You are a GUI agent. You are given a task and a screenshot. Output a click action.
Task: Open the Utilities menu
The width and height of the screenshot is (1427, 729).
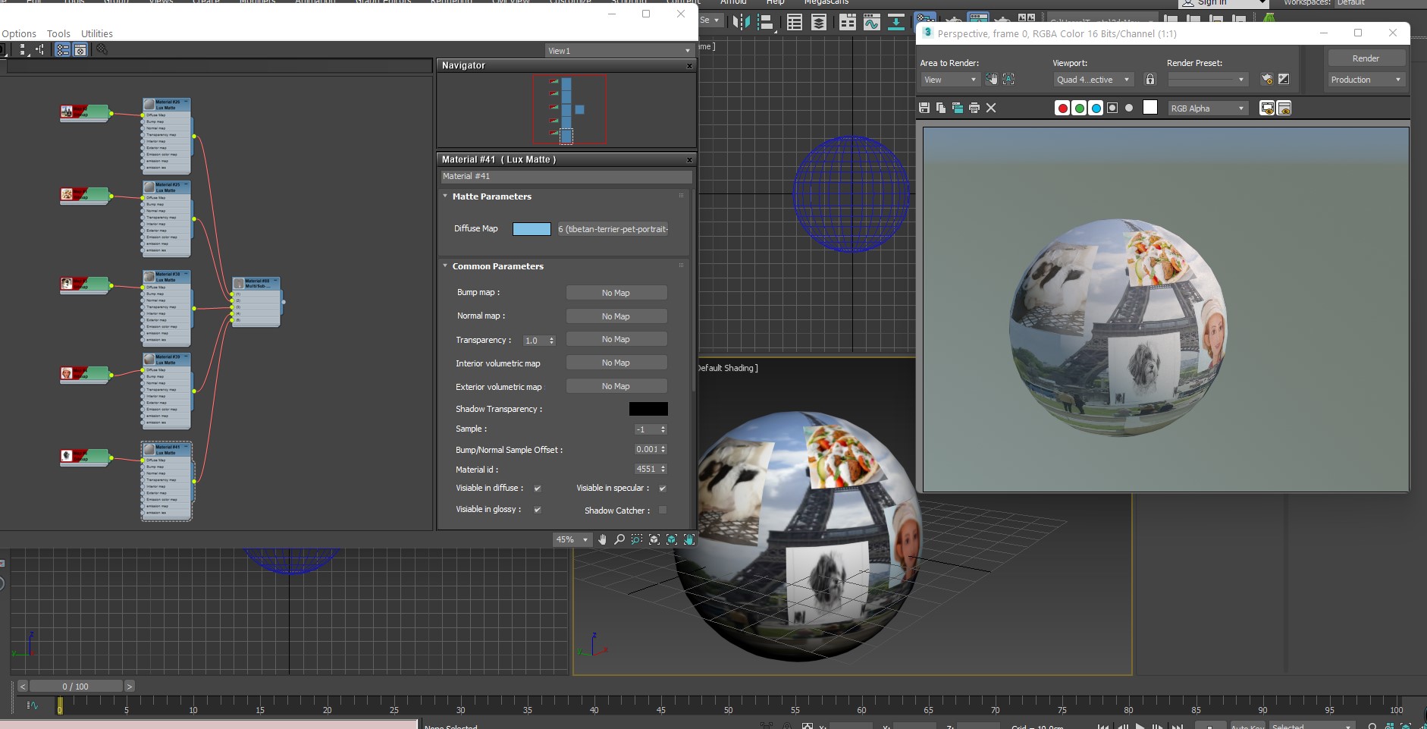click(x=96, y=33)
